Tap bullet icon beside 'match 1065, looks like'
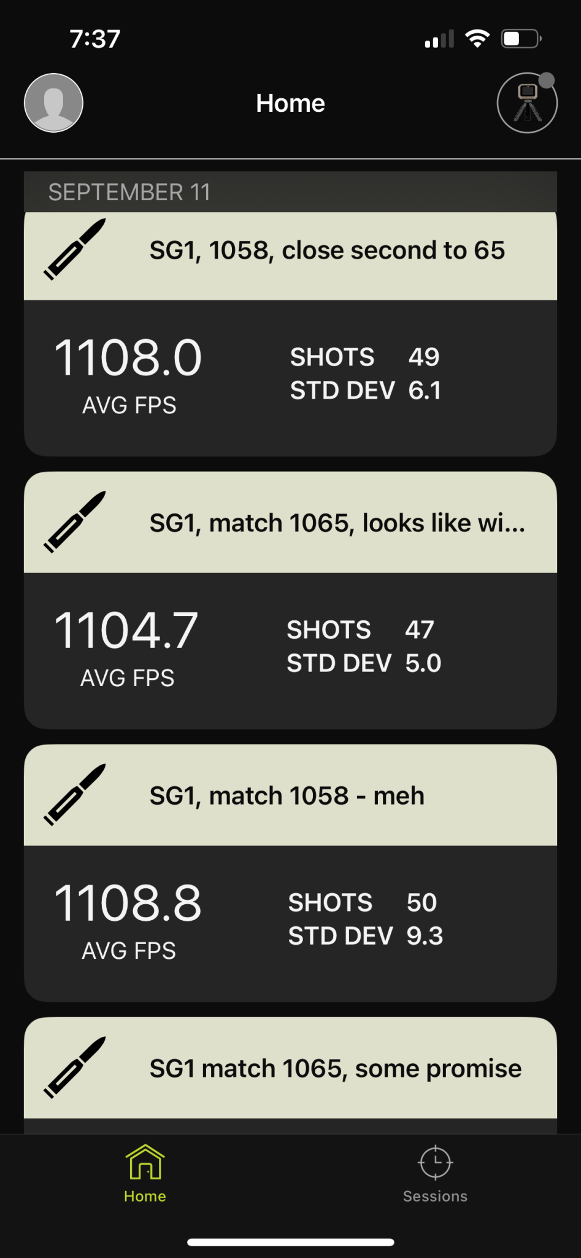Image resolution: width=581 pixels, height=1258 pixels. 75,522
